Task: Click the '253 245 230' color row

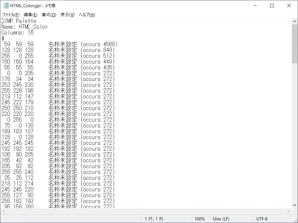Action: pos(58,85)
